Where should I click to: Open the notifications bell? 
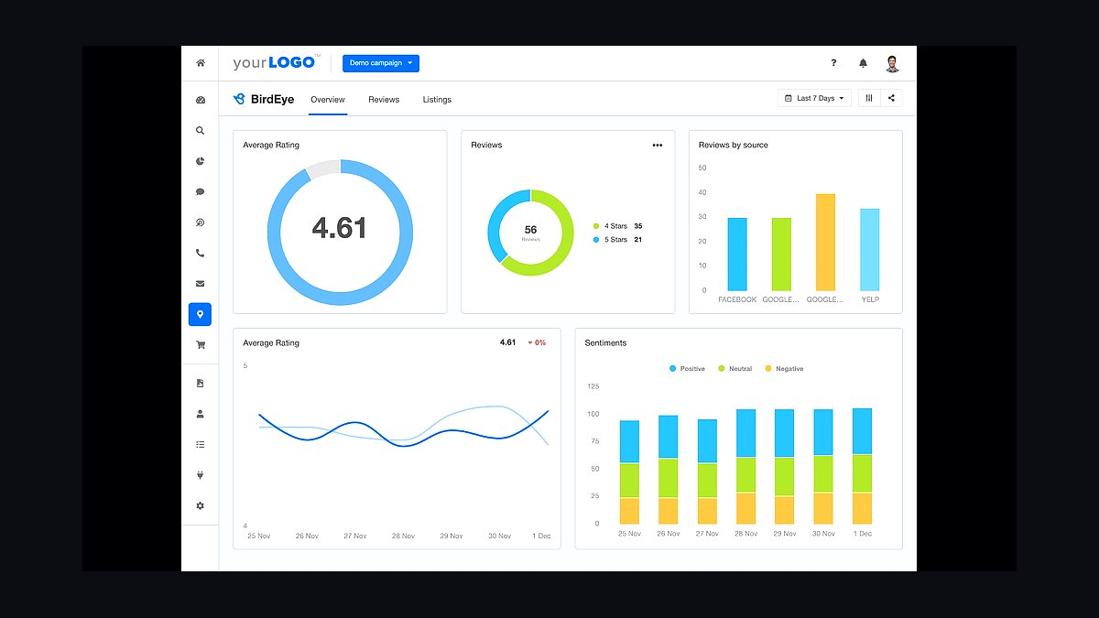tap(863, 63)
